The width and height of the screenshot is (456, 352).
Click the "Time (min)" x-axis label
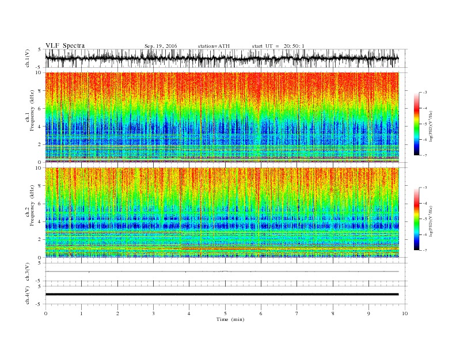(x=230, y=319)
